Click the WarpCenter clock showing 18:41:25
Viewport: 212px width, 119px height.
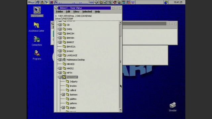(178, 2)
